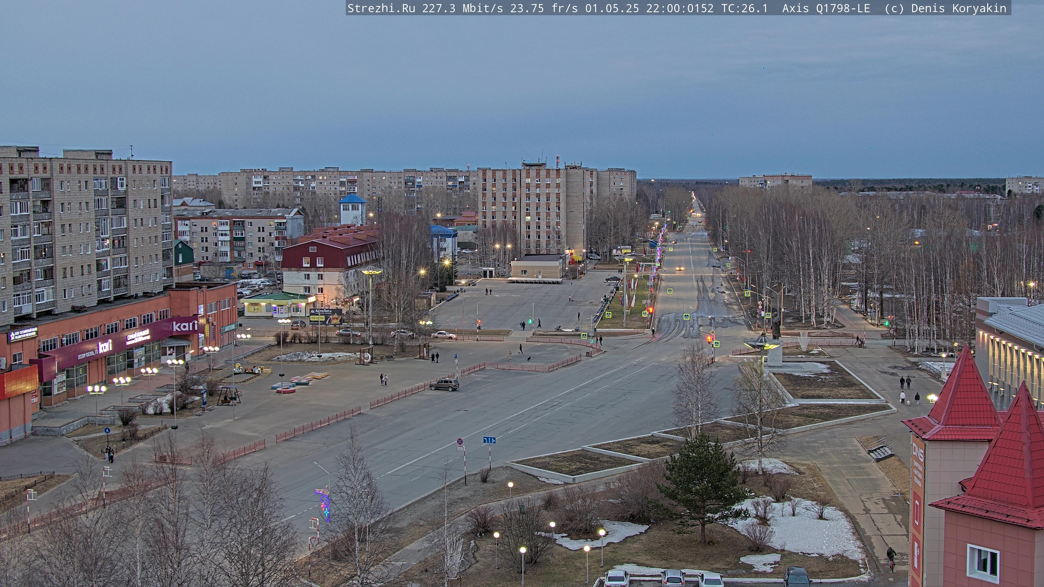Image resolution: width=1044 pixels, height=587 pixels.
Task: Click the Axis Q1798-LE camera model text
Action: coord(826,8)
